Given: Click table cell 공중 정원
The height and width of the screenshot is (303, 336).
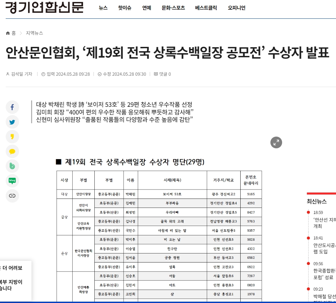Looking at the screenshot, I should 172,258.
